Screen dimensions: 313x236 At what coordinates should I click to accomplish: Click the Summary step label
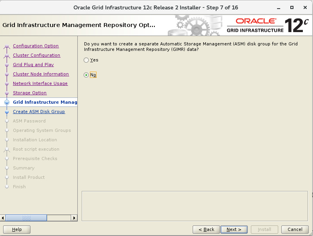tap(24, 168)
